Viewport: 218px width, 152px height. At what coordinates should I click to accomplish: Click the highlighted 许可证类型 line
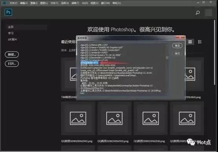click(89, 63)
